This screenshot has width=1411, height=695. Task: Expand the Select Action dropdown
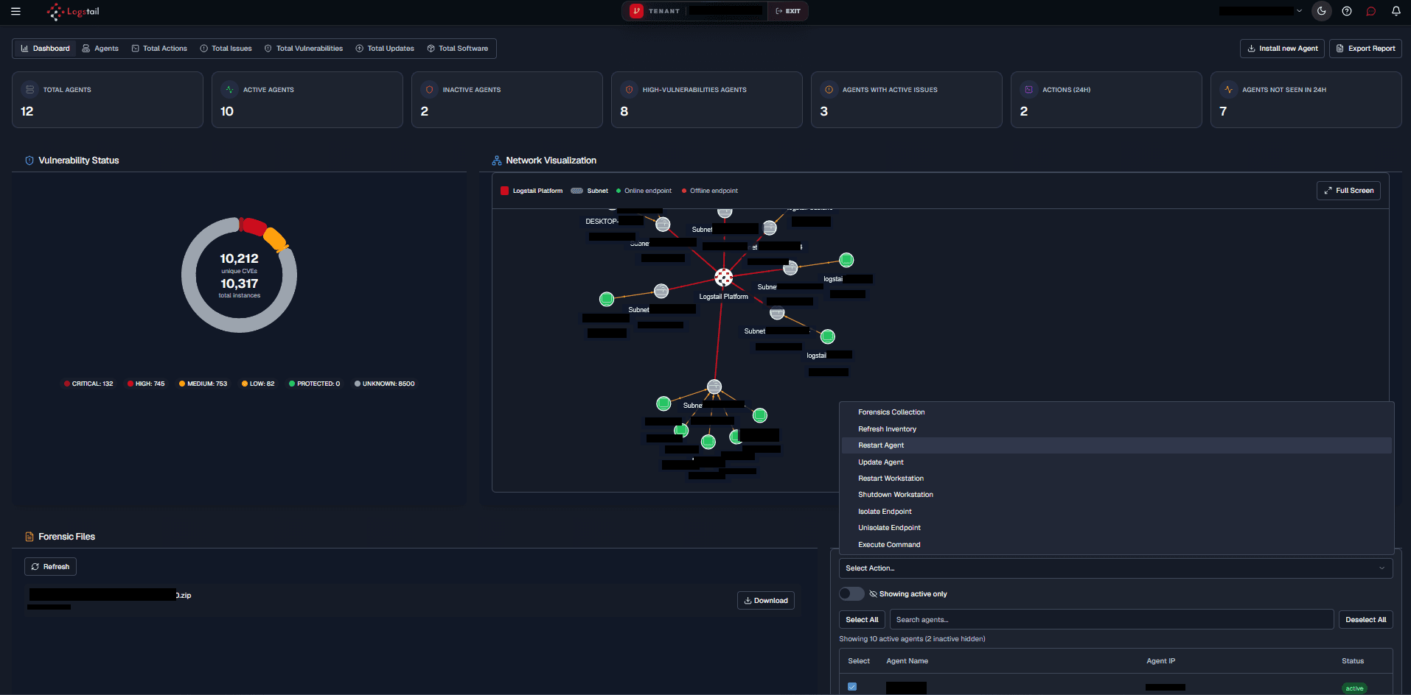[x=1115, y=568]
